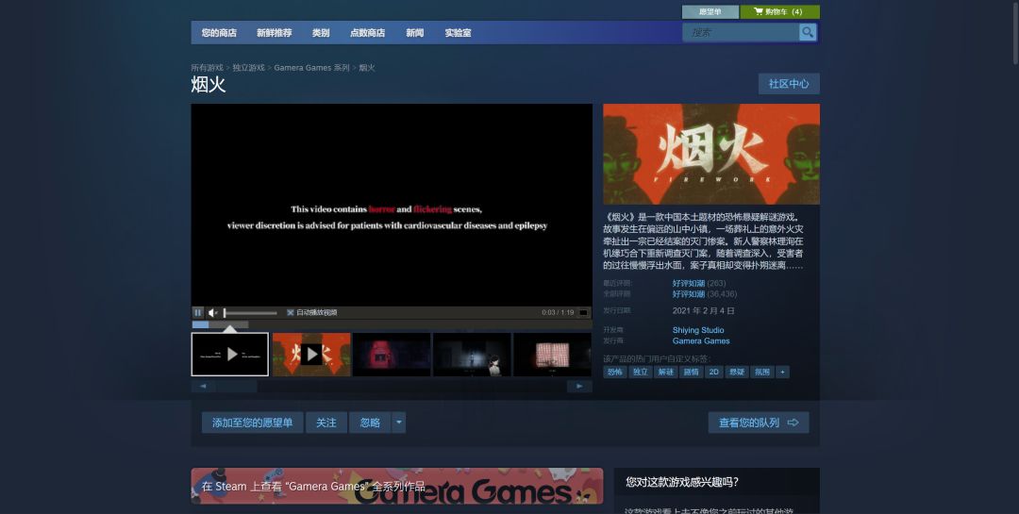
Task: Click the 忽略 ignore button
Action: tap(370, 423)
